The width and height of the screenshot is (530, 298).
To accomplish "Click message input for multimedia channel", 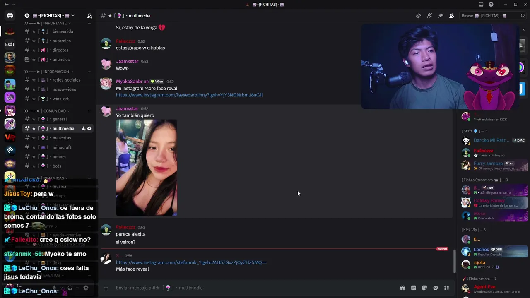I will [255, 288].
